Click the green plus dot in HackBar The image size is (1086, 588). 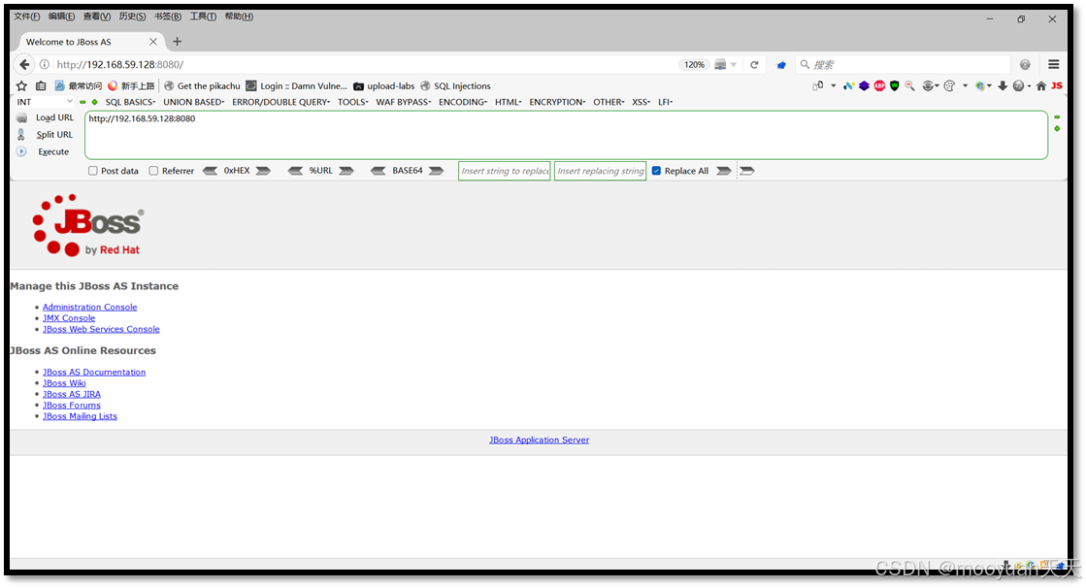click(94, 102)
